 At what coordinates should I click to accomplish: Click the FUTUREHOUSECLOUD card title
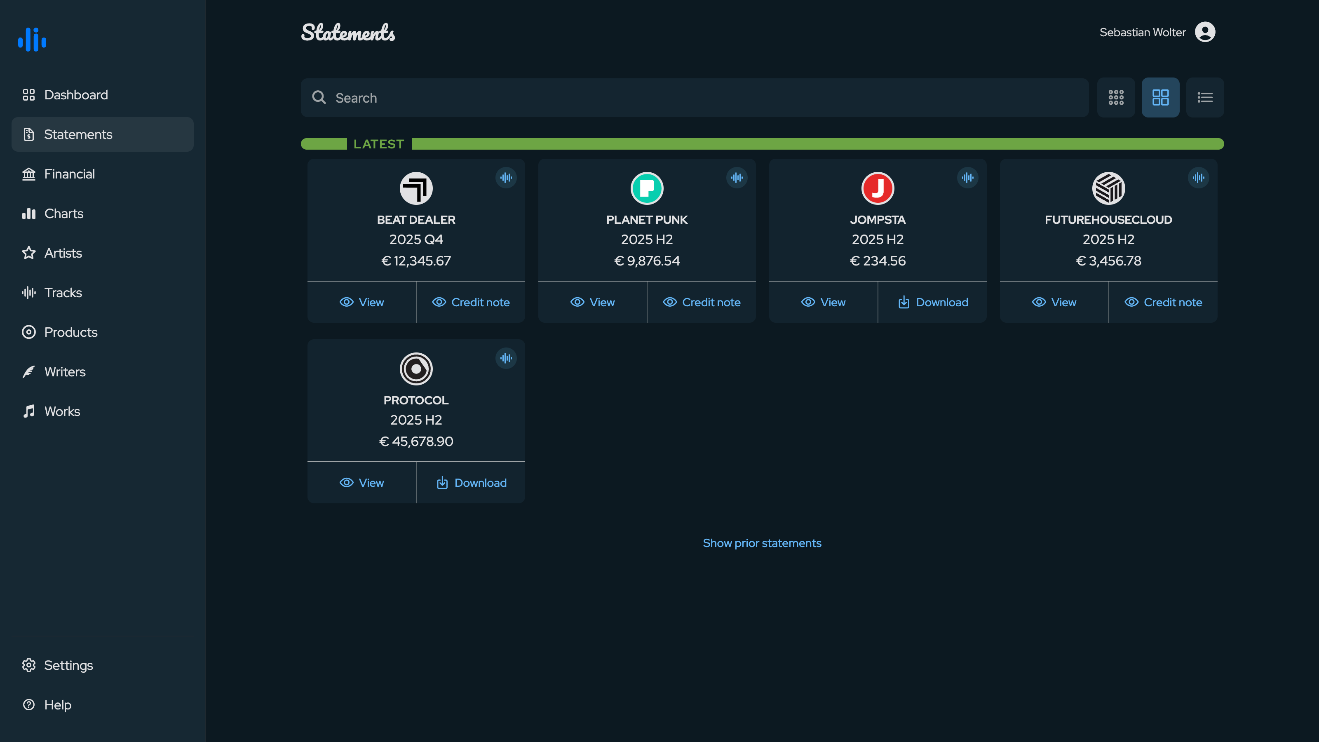pos(1108,220)
